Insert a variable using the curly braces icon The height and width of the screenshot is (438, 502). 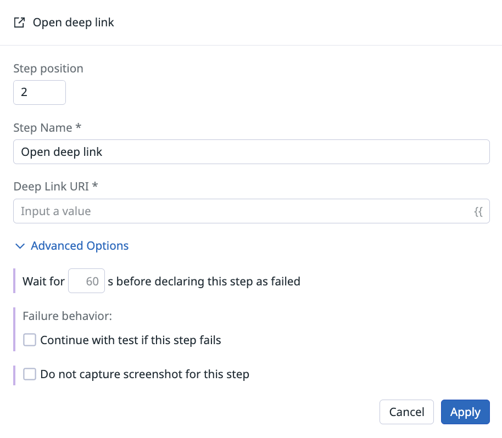click(478, 211)
